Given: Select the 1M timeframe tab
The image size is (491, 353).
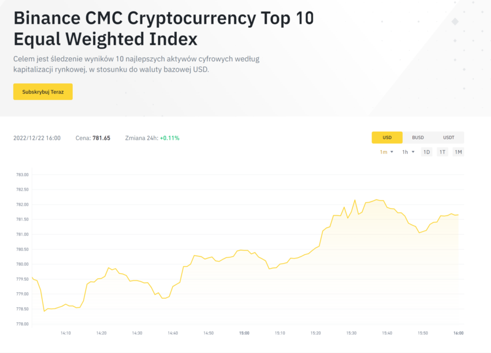Looking at the screenshot, I should tap(458, 152).
